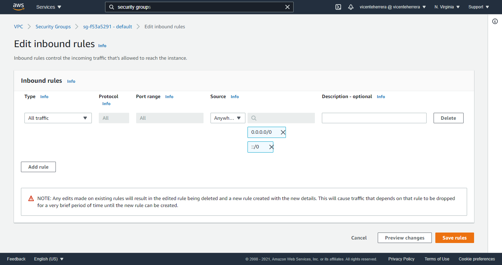The height and width of the screenshot is (265, 502).
Task: Open the CloudShell terminal icon
Action: (338, 7)
